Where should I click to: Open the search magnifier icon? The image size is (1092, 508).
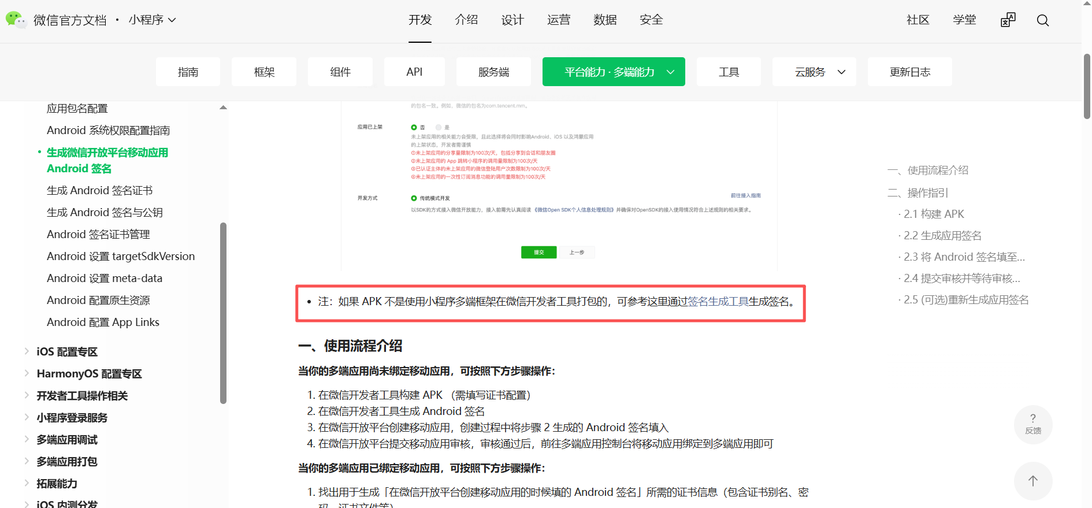(1043, 20)
